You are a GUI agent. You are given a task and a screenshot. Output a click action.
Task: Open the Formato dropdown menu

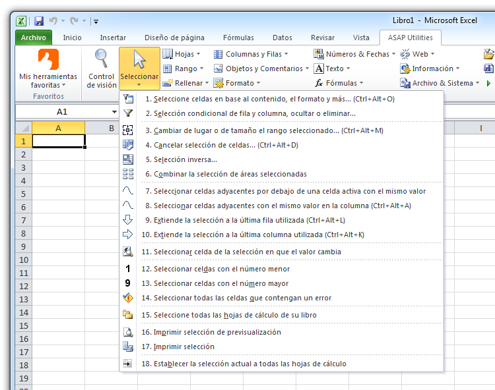(237, 83)
